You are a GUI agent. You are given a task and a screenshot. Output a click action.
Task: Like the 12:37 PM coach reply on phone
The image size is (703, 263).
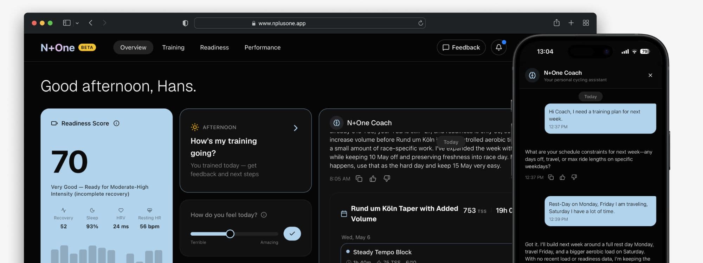562,177
